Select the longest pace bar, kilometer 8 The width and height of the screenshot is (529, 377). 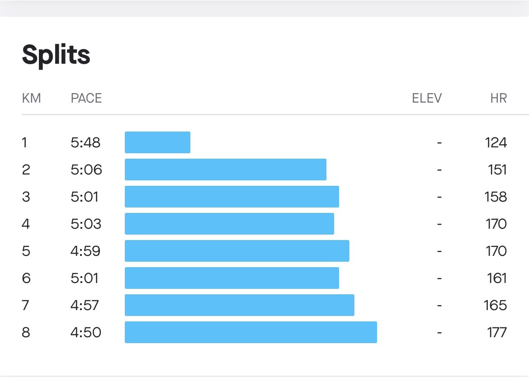tap(250, 332)
